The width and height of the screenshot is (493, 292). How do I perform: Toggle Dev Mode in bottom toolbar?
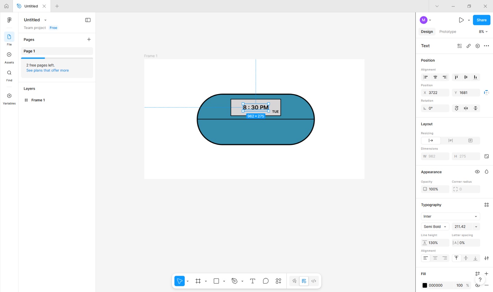tap(304, 281)
